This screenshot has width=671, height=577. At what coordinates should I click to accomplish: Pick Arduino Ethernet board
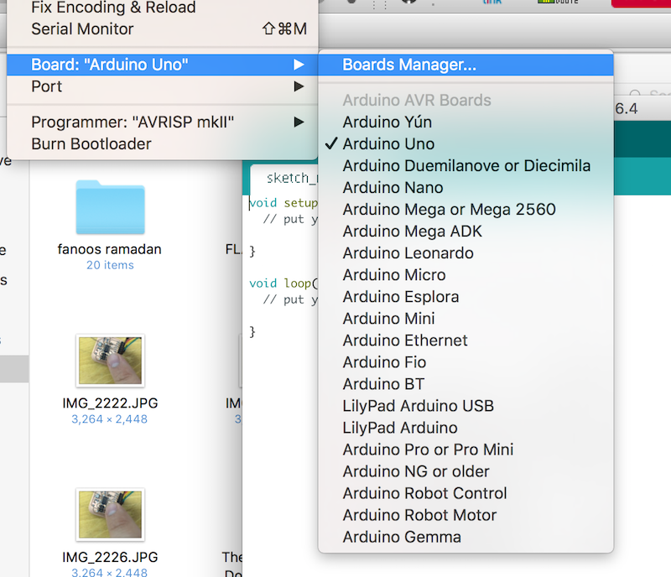[466, 340]
